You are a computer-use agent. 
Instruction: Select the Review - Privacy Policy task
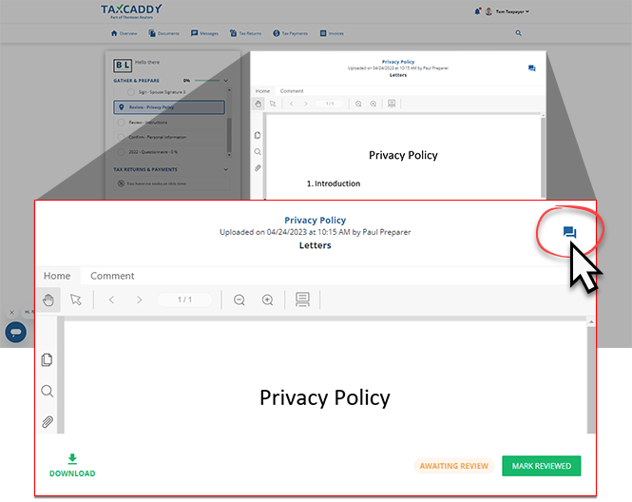pos(169,107)
